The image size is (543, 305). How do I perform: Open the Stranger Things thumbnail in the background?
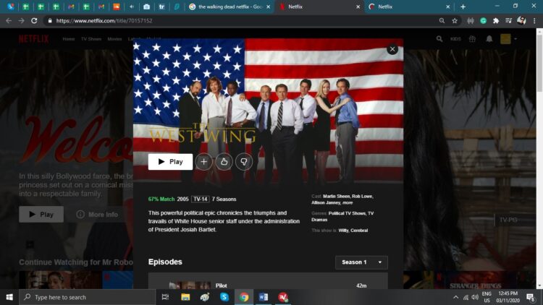474,280
